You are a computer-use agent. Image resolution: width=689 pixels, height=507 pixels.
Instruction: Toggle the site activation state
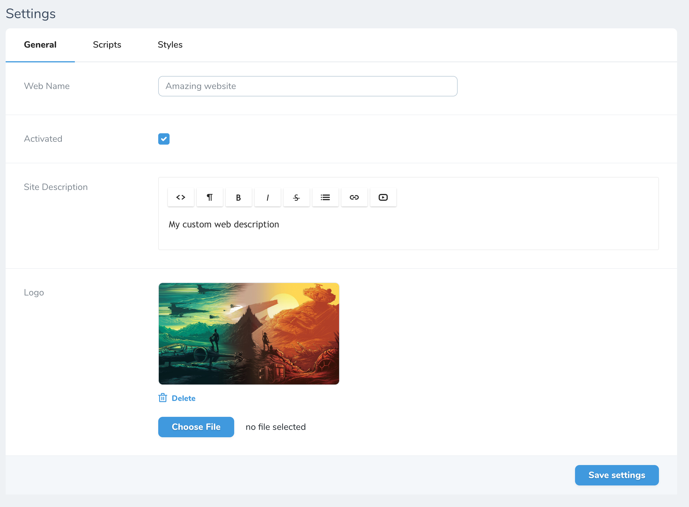164,139
